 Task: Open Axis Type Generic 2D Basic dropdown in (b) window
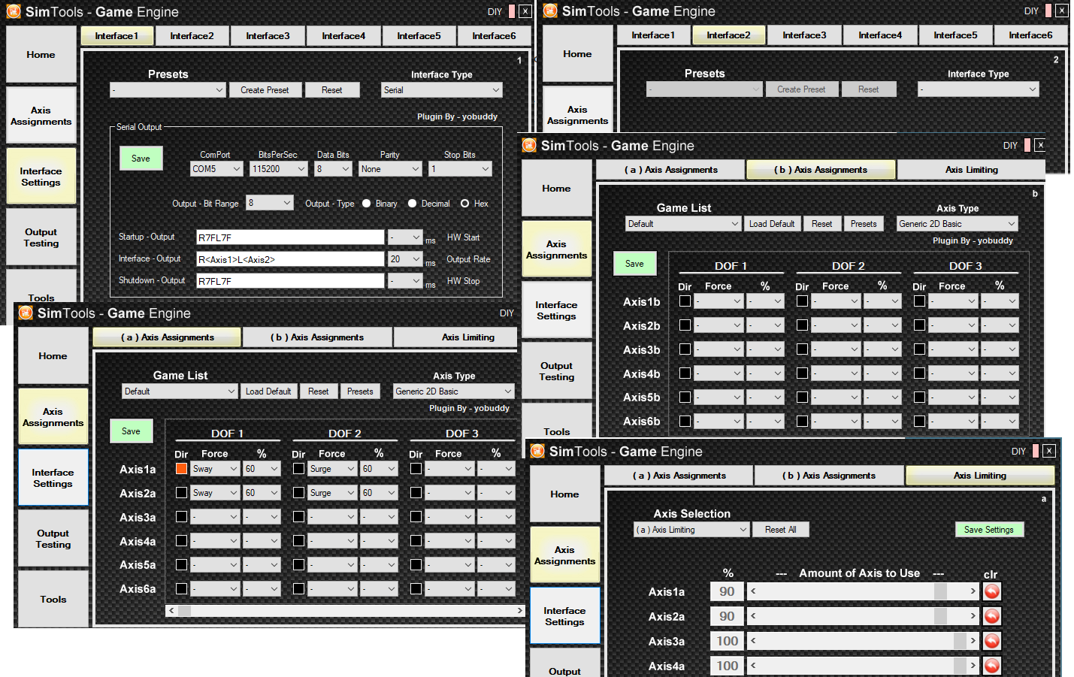tap(958, 224)
